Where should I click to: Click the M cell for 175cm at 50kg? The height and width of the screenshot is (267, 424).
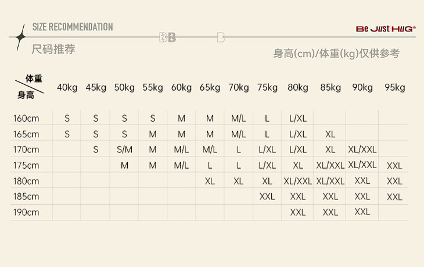coord(124,165)
